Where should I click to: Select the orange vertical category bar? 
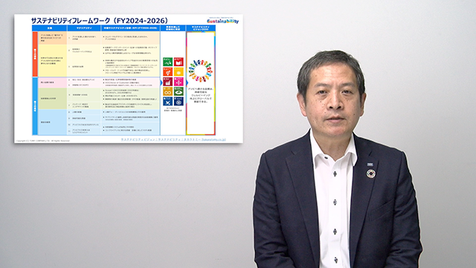click(x=35, y=54)
